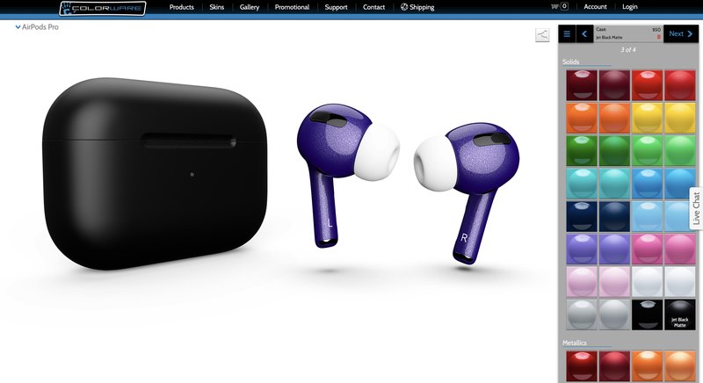
Task: Advance with the Next button
Action: click(x=680, y=34)
